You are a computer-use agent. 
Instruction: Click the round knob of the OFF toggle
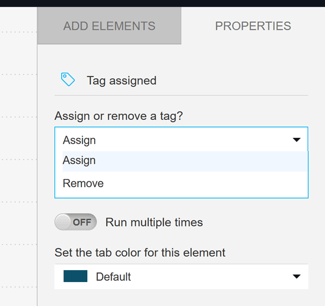[63, 222]
